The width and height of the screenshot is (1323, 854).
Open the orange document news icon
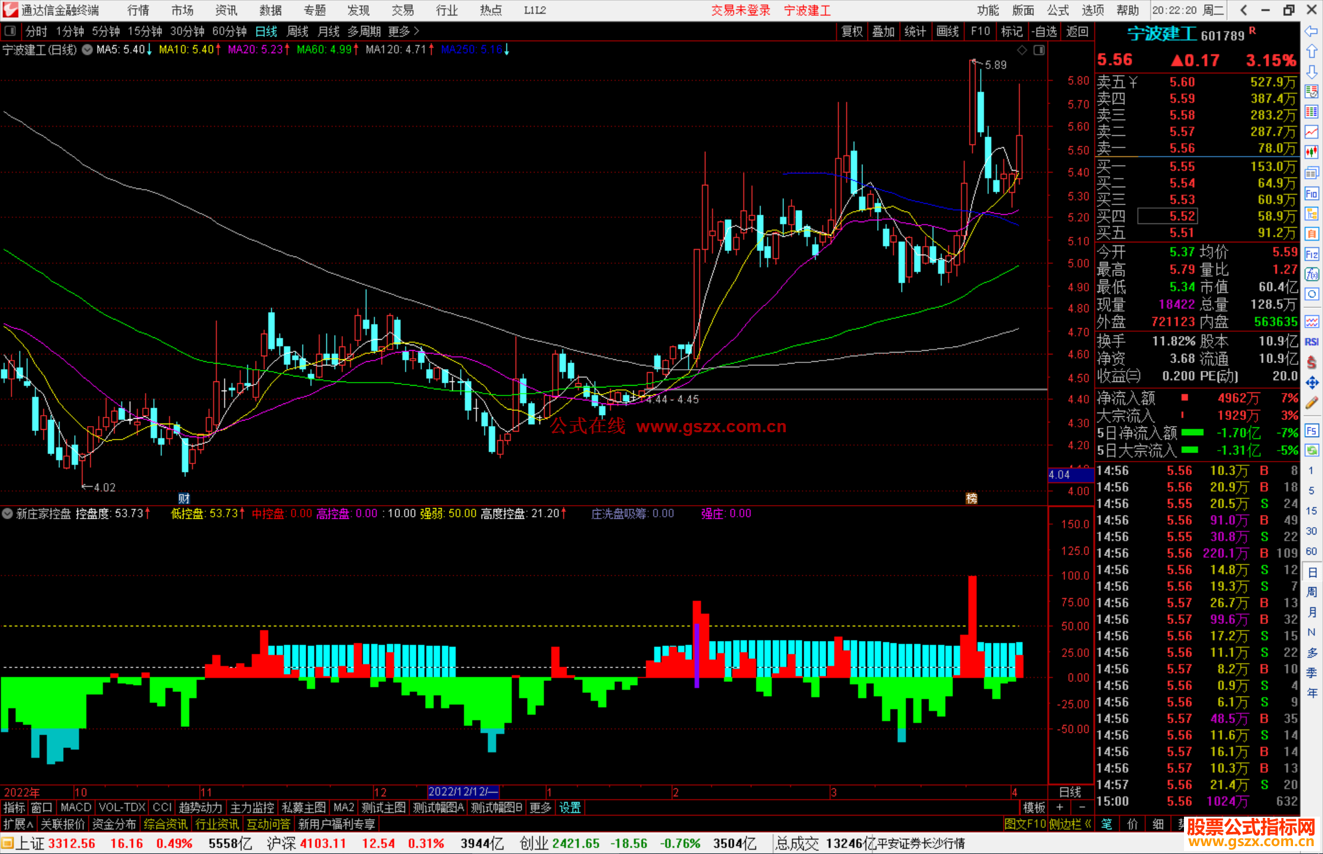pos(1311,234)
